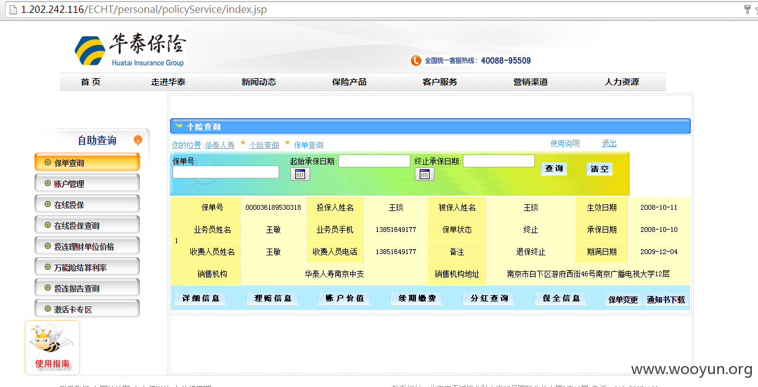Focus the 终止承保日期 input field
Viewport: 758px width, 387px height.
click(x=499, y=161)
